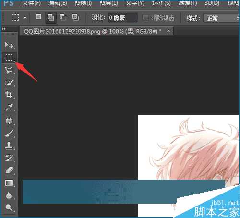Select the Eyedropper tool
This screenshot has width=240, height=218.
[9, 107]
